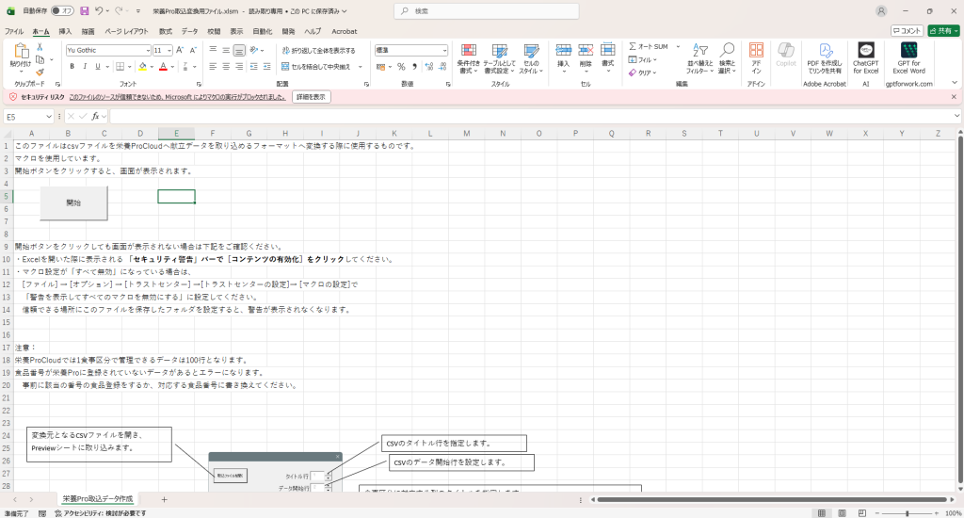The image size is (964, 518).
Task: Open the add-ins icon in ribbon
Action: 756,57
